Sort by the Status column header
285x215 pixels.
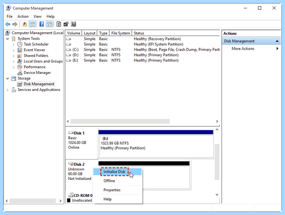(x=176, y=33)
